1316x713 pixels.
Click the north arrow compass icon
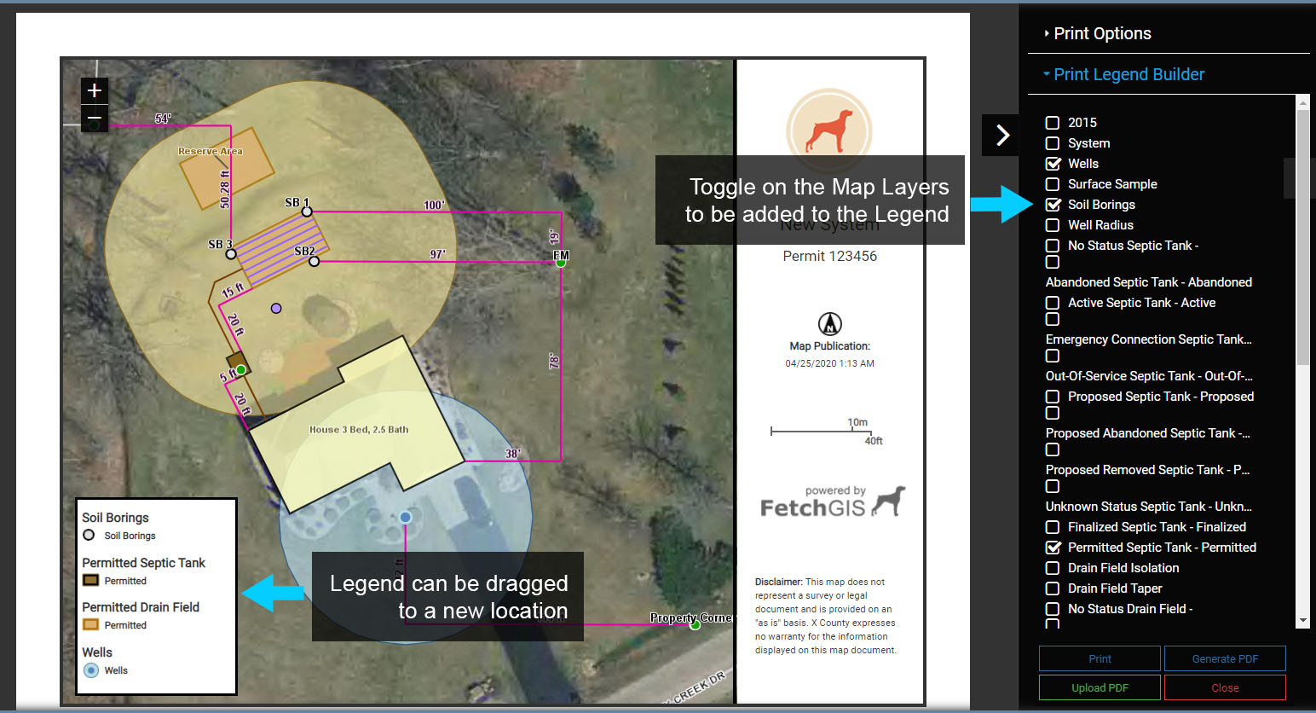tap(829, 324)
